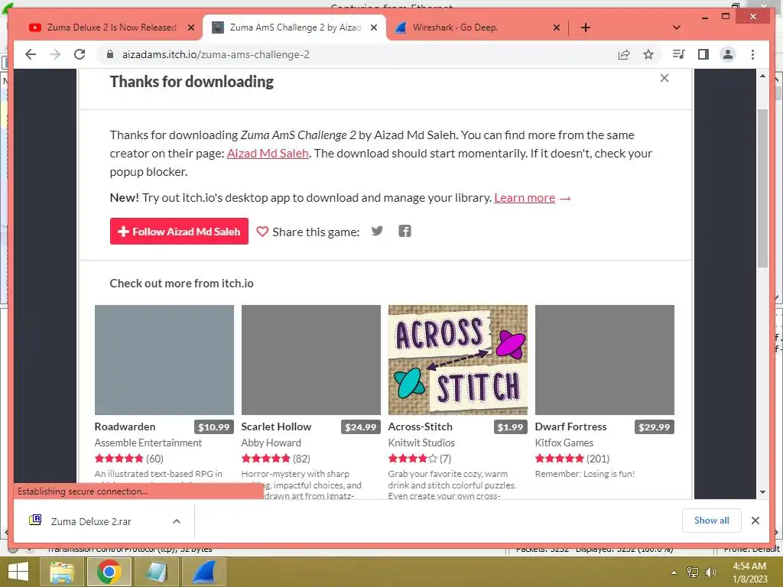Click the $29.99 price tag
This screenshot has height=587, width=783.
(655, 427)
